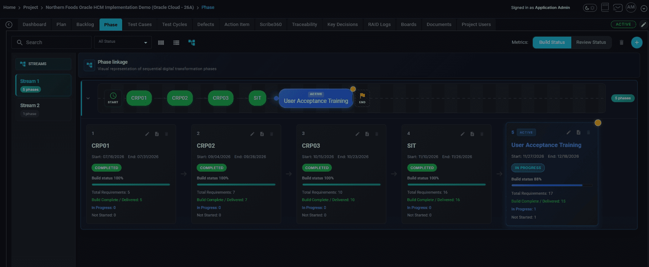The image size is (649, 267).
Task: Open the Backlog tab
Action: click(85, 25)
